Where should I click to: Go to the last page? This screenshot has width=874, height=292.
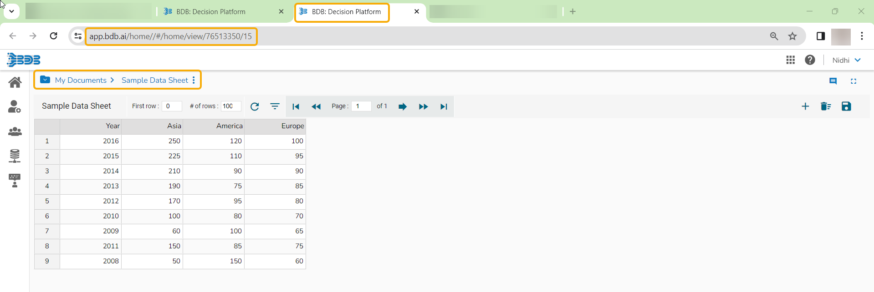point(444,106)
